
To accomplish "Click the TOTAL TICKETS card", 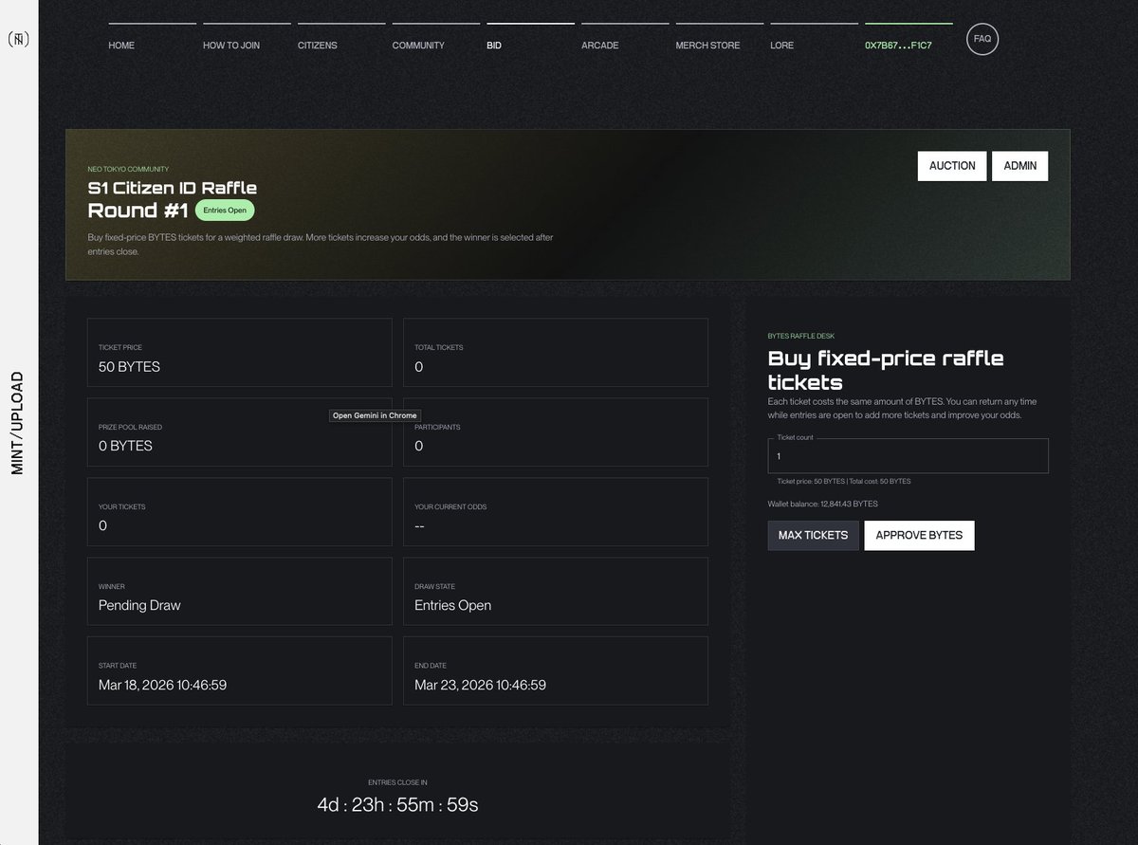I will click(x=556, y=352).
